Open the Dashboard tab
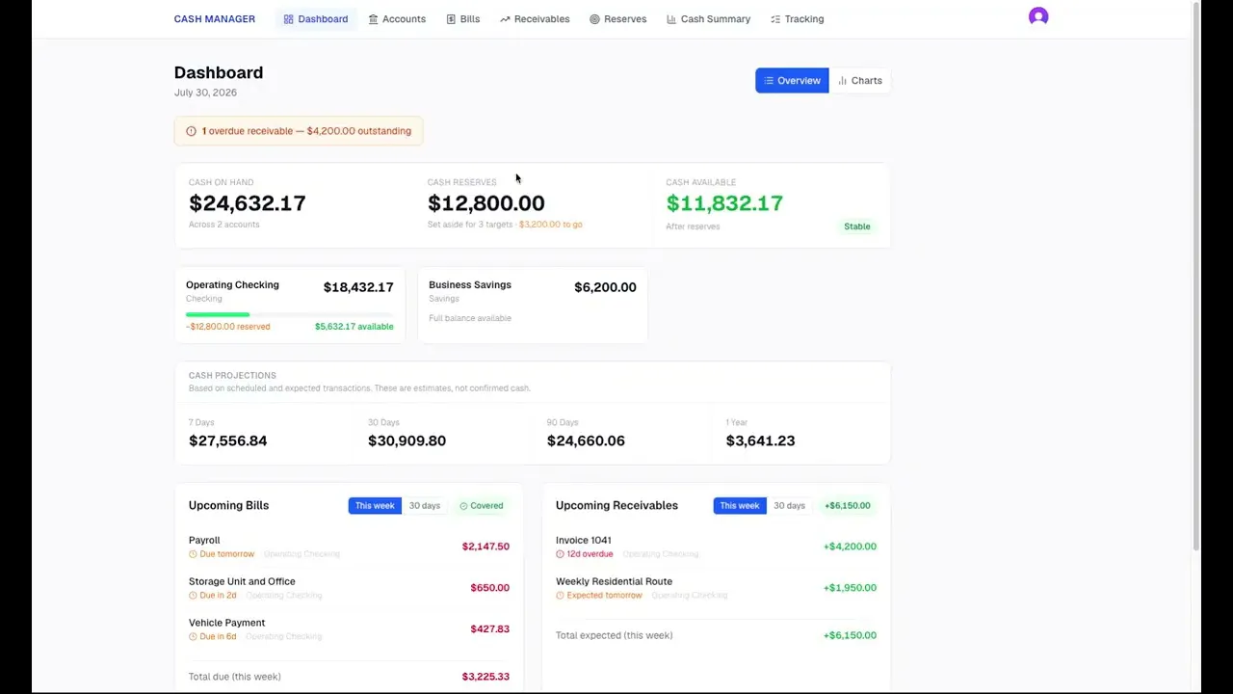The image size is (1233, 694). tap(316, 19)
